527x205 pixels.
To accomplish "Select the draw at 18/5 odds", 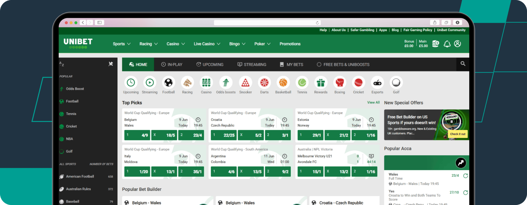I will [x=164, y=135].
